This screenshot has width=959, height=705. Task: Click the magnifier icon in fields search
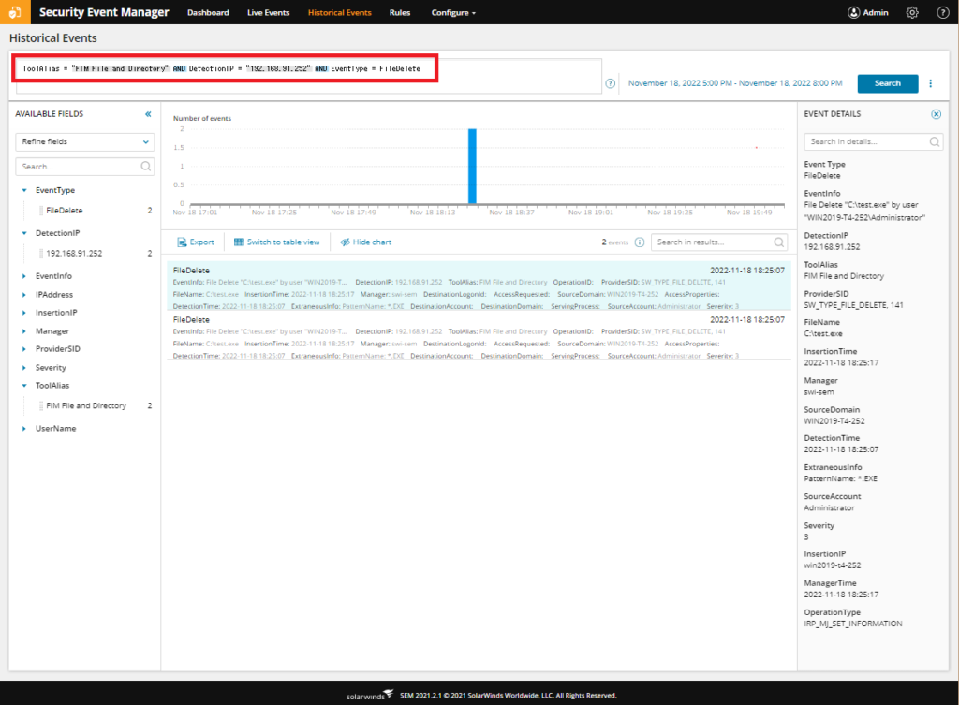pyautogui.click(x=145, y=167)
